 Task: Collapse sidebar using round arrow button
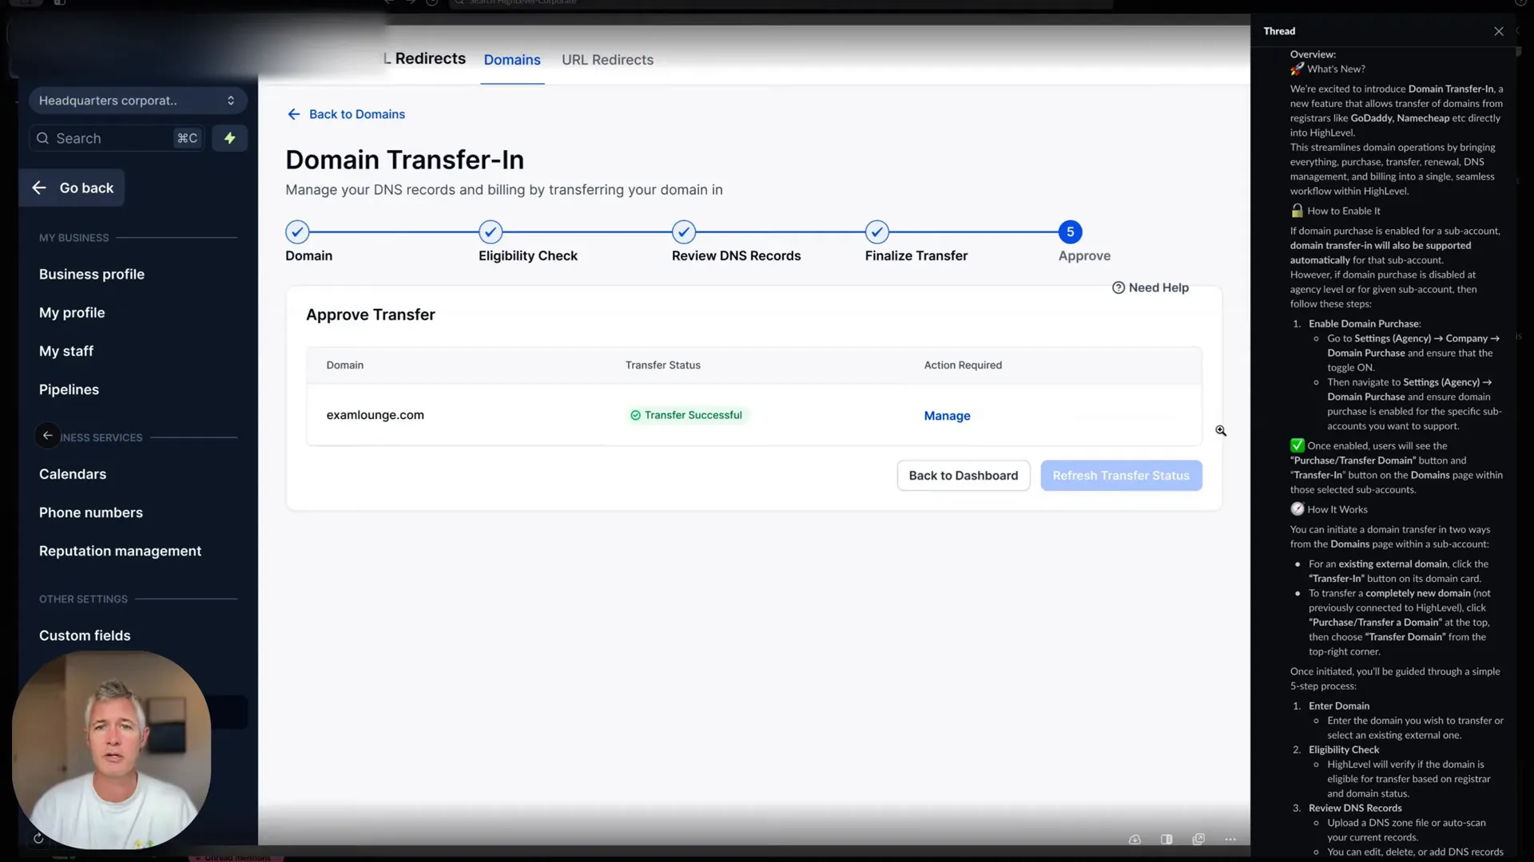pos(47,436)
